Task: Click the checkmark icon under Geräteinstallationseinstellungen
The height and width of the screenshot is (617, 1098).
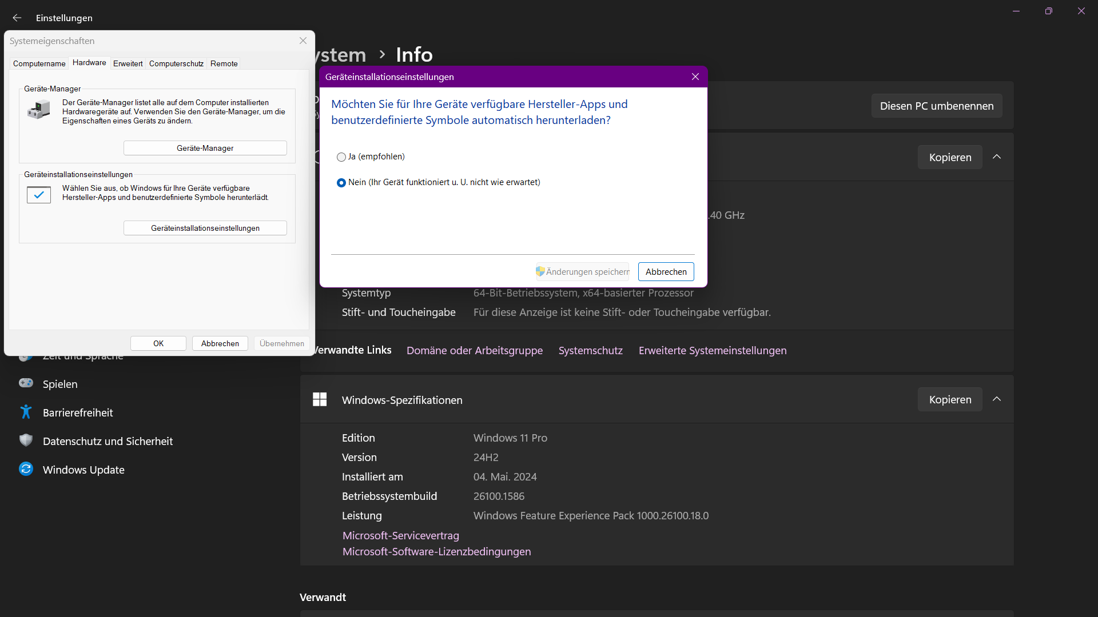Action: pyautogui.click(x=39, y=195)
